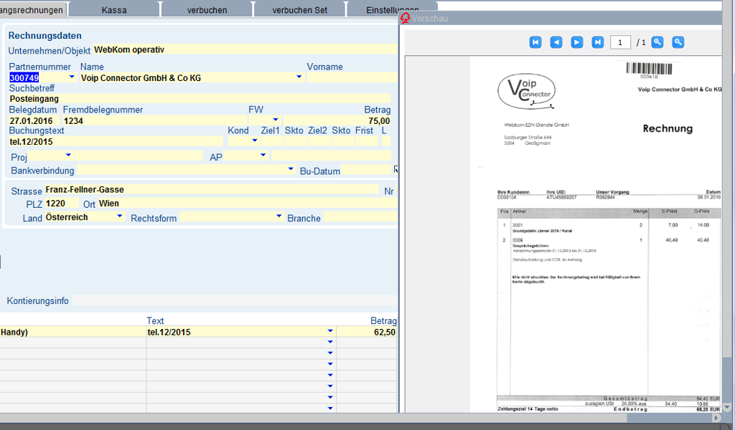Image resolution: width=735 pixels, height=430 pixels.
Task: Click the red Vorschau window icon
Action: [406, 18]
